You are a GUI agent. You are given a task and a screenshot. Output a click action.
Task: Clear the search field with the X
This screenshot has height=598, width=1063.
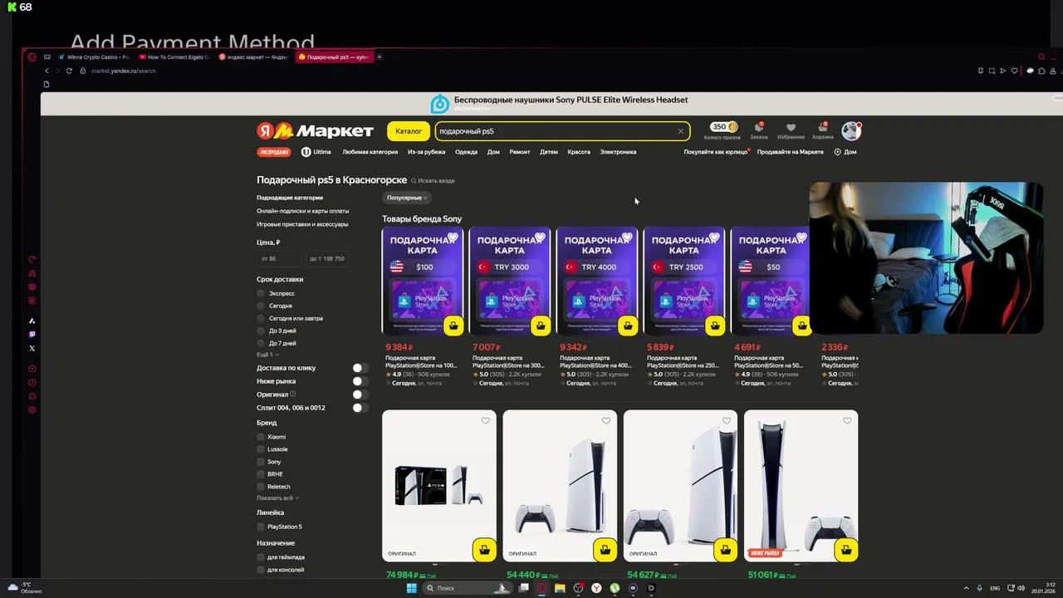680,131
